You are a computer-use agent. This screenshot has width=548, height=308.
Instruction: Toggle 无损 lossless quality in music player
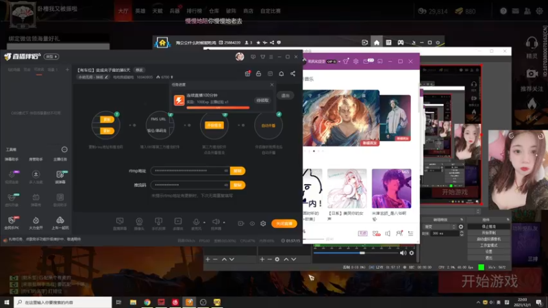[x=362, y=233]
